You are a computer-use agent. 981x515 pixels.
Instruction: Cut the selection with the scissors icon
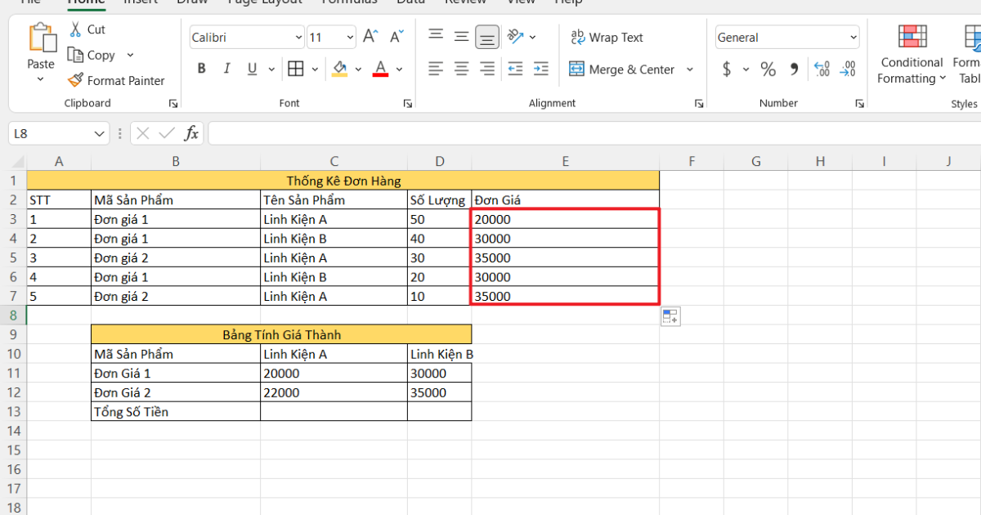pos(75,29)
